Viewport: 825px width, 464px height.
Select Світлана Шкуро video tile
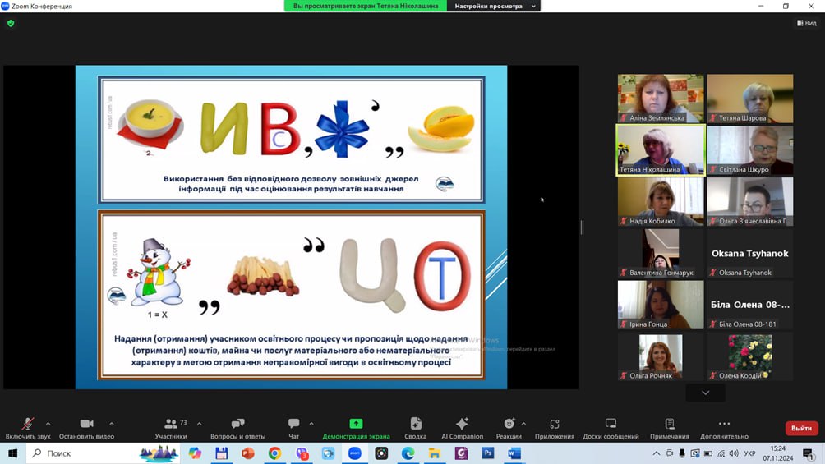749,150
